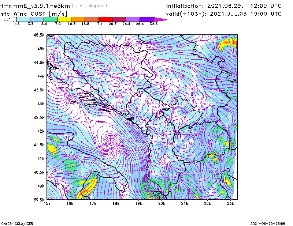Select the violet 28.4–32.6 legend swatch
Screen dimensions: 293x226
coord(146,19)
